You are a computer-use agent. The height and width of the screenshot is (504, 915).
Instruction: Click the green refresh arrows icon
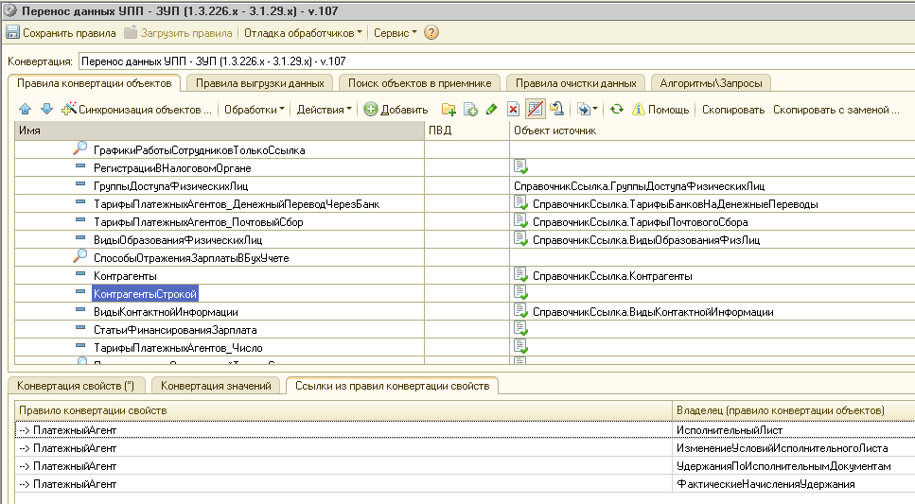pyautogui.click(x=617, y=109)
